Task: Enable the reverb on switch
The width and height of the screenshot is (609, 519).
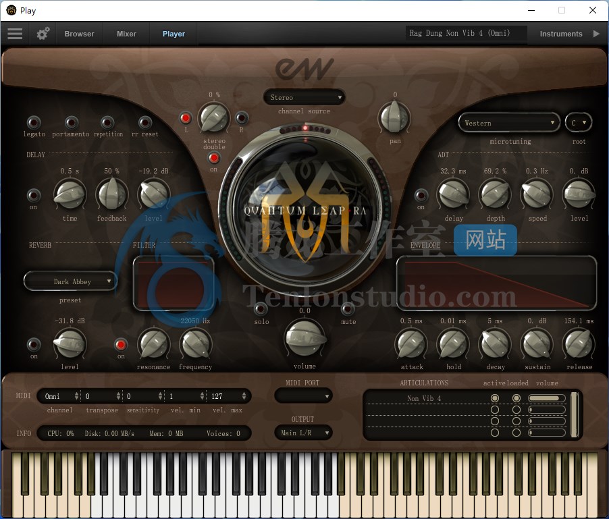Action: click(x=34, y=344)
